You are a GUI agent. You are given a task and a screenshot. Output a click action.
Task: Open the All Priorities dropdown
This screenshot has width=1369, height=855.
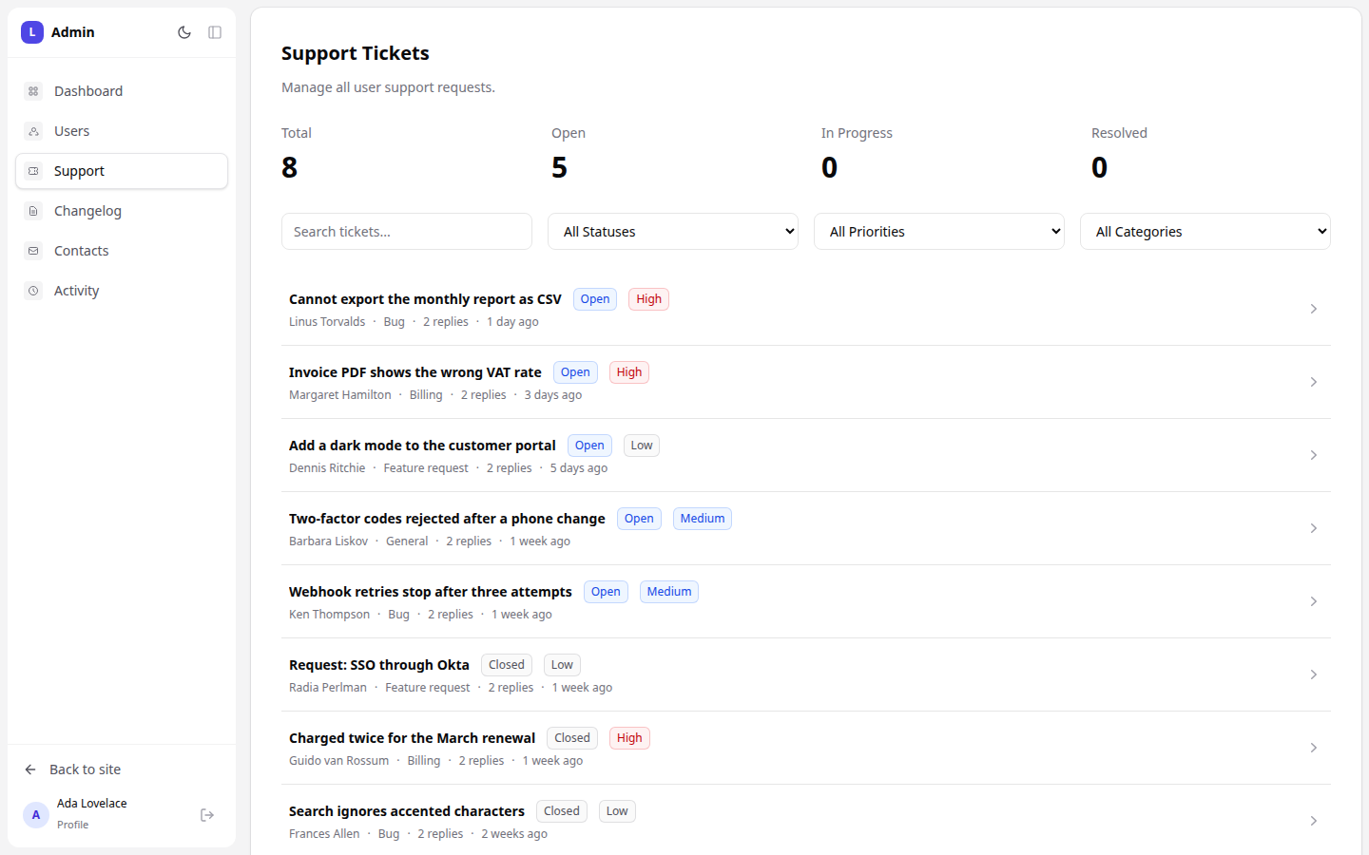[x=939, y=232]
